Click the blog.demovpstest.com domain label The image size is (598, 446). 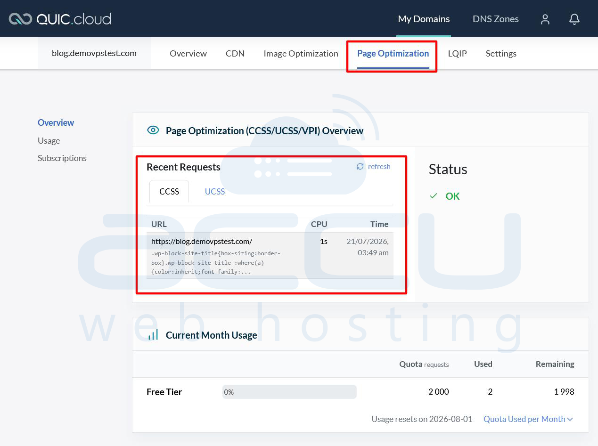[x=94, y=53]
